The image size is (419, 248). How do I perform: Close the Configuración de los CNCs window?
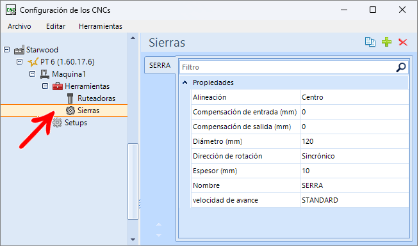coord(402,10)
